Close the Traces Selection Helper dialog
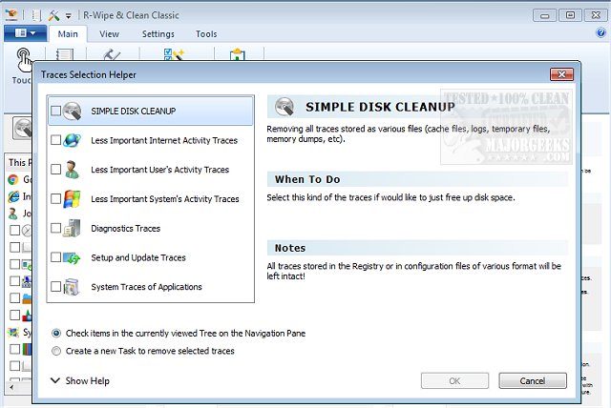Image resolution: width=611 pixels, height=408 pixels. coord(561,74)
